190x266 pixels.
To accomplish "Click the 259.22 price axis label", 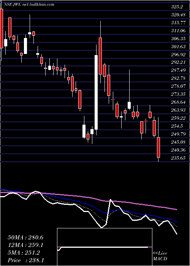I will 178,118.
